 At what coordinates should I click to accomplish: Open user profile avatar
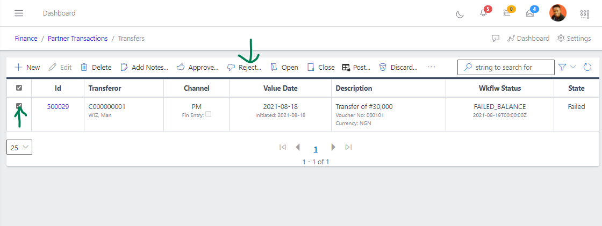pos(557,13)
